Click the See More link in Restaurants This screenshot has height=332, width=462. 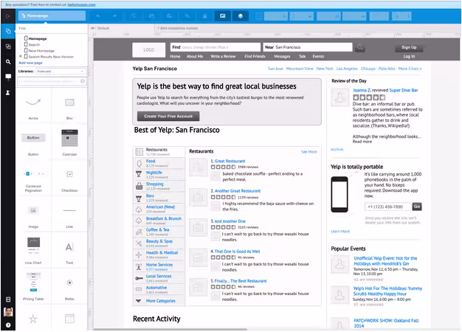point(309,152)
